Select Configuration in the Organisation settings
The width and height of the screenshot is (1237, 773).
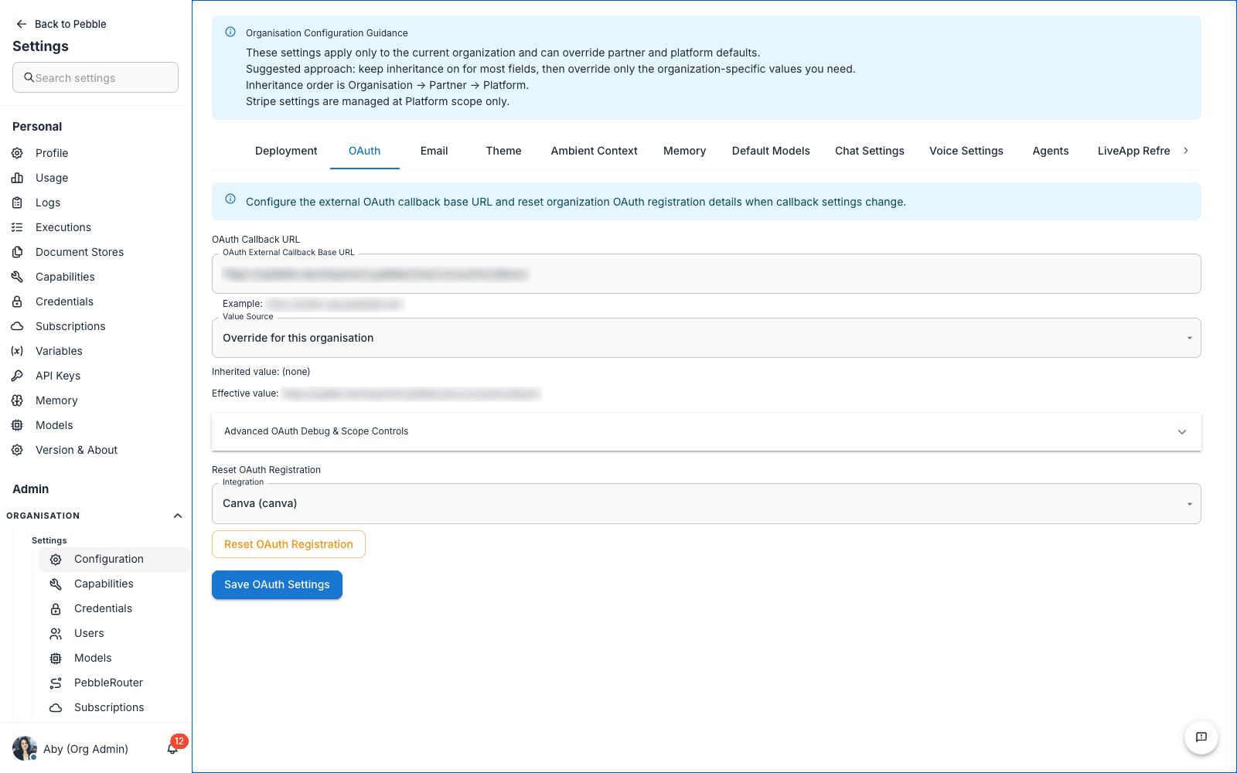(x=114, y=560)
